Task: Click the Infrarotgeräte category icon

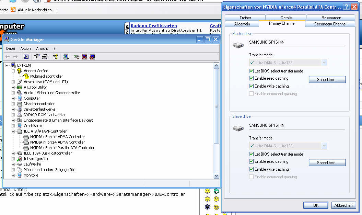Action: (20, 159)
